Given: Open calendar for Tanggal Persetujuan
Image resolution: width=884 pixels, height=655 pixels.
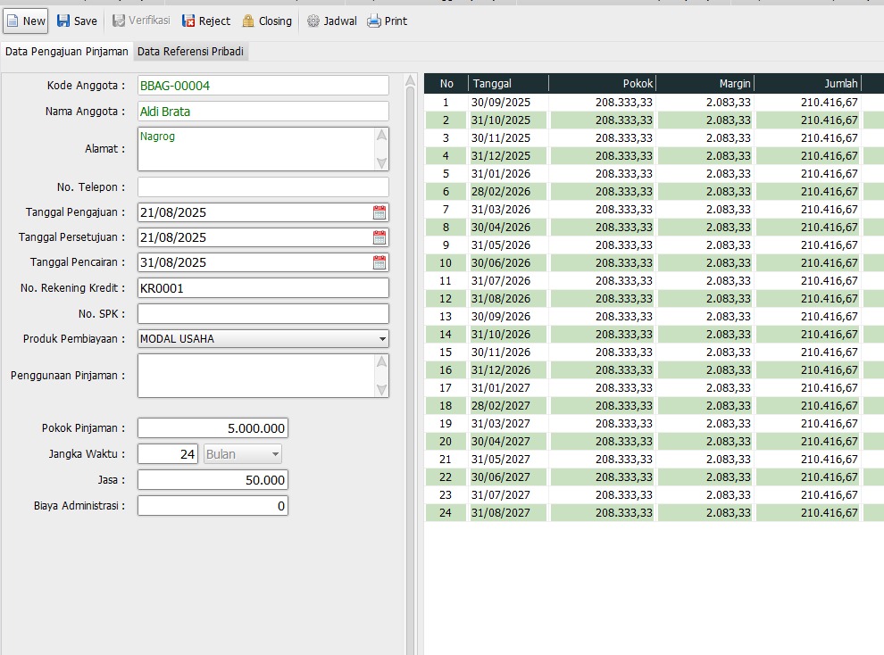Looking at the screenshot, I should pyautogui.click(x=379, y=237).
